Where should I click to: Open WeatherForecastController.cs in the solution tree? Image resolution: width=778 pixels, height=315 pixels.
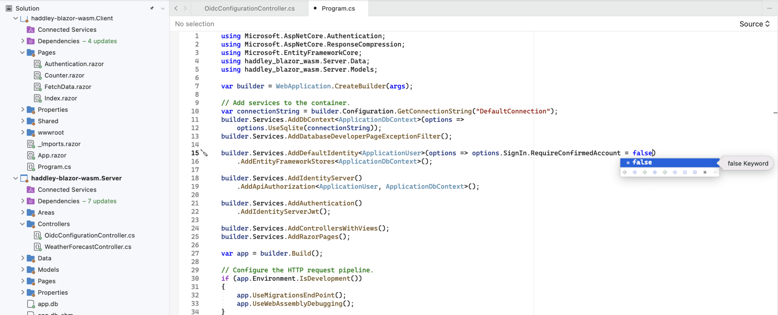point(88,247)
